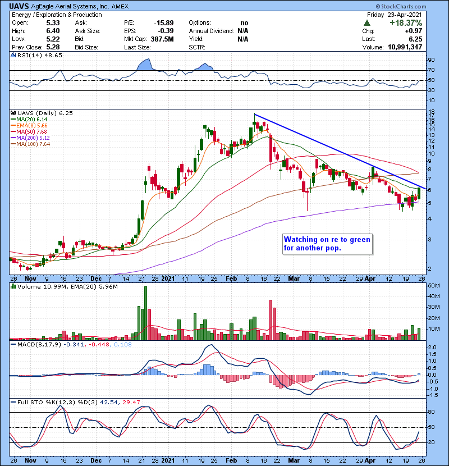Click the 'Watching on re to green' annotation box
This screenshot has width=449, height=466.
pyautogui.click(x=327, y=244)
